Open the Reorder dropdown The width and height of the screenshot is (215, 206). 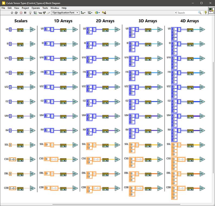(x=97, y=13)
